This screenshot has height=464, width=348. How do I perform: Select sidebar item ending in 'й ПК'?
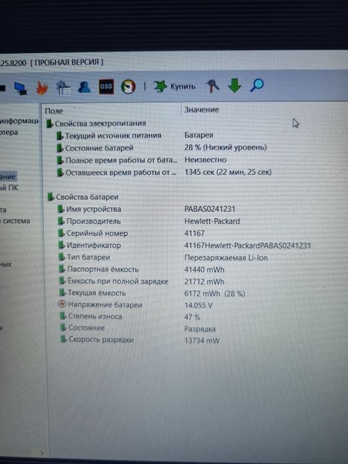click(x=9, y=188)
